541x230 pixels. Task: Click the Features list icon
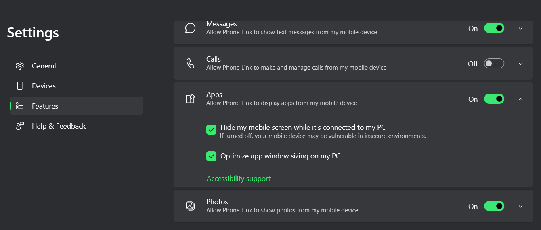pyautogui.click(x=20, y=106)
